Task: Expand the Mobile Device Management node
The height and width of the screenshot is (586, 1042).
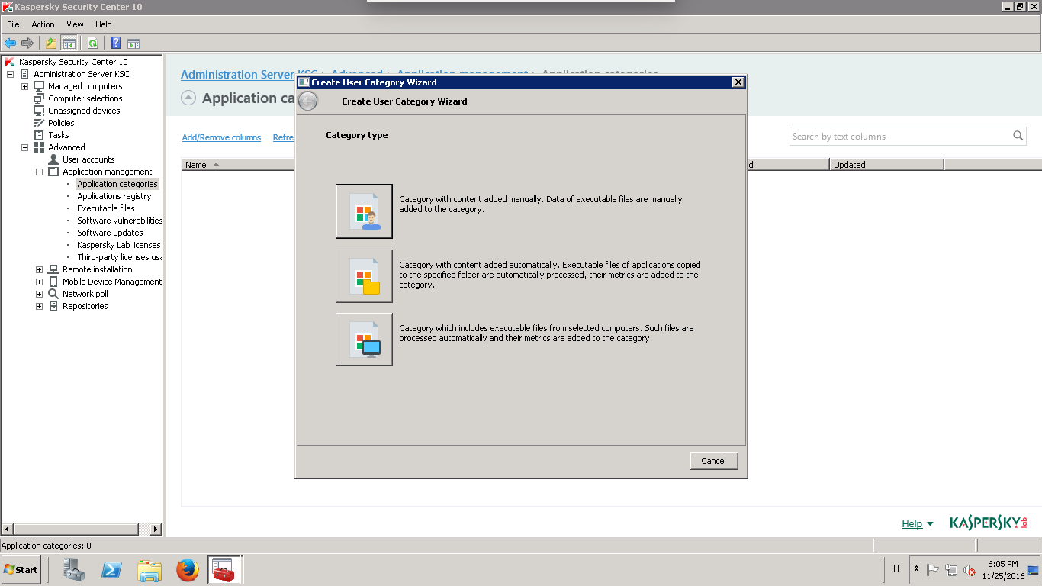Action: click(40, 282)
